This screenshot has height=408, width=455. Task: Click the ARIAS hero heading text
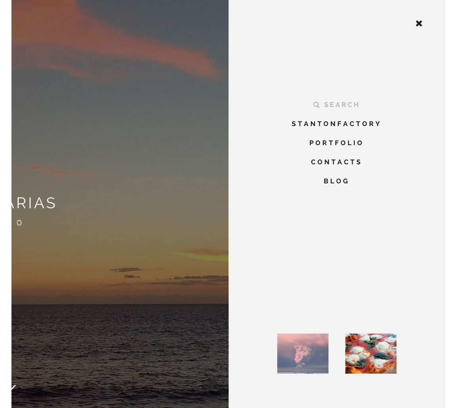(33, 203)
